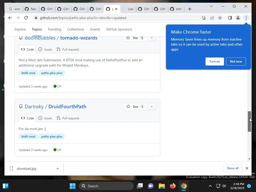Screen dimensions: 256x192
Task: Switch to the Releases GitHub tab
Action: 31,9
